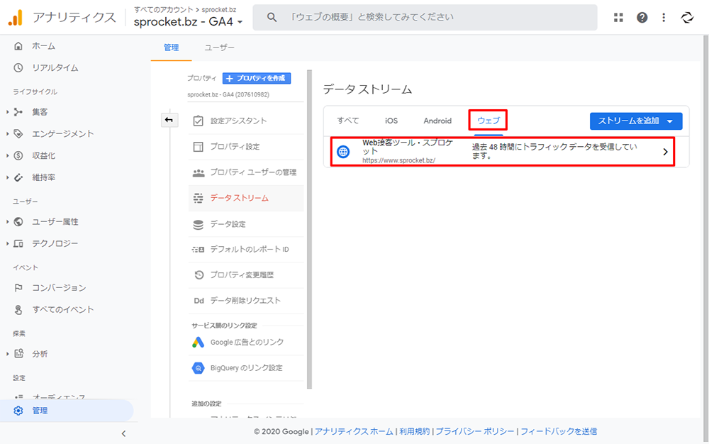Click the プロパティ変更履歴 history icon
The image size is (709, 444).
tap(199, 275)
